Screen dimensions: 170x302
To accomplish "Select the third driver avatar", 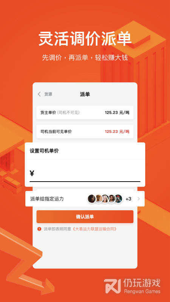I will [105, 199].
